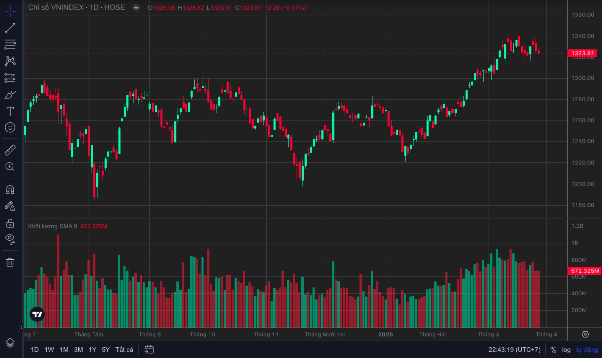Click the open value O1325.98
The image size is (602, 358).
tap(162, 8)
